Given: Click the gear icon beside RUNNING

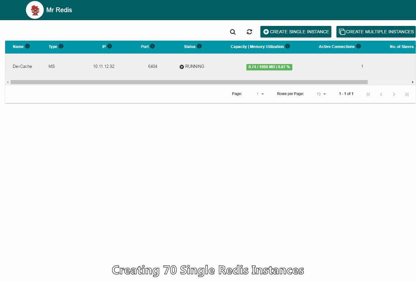Looking at the screenshot, I should tap(182, 67).
